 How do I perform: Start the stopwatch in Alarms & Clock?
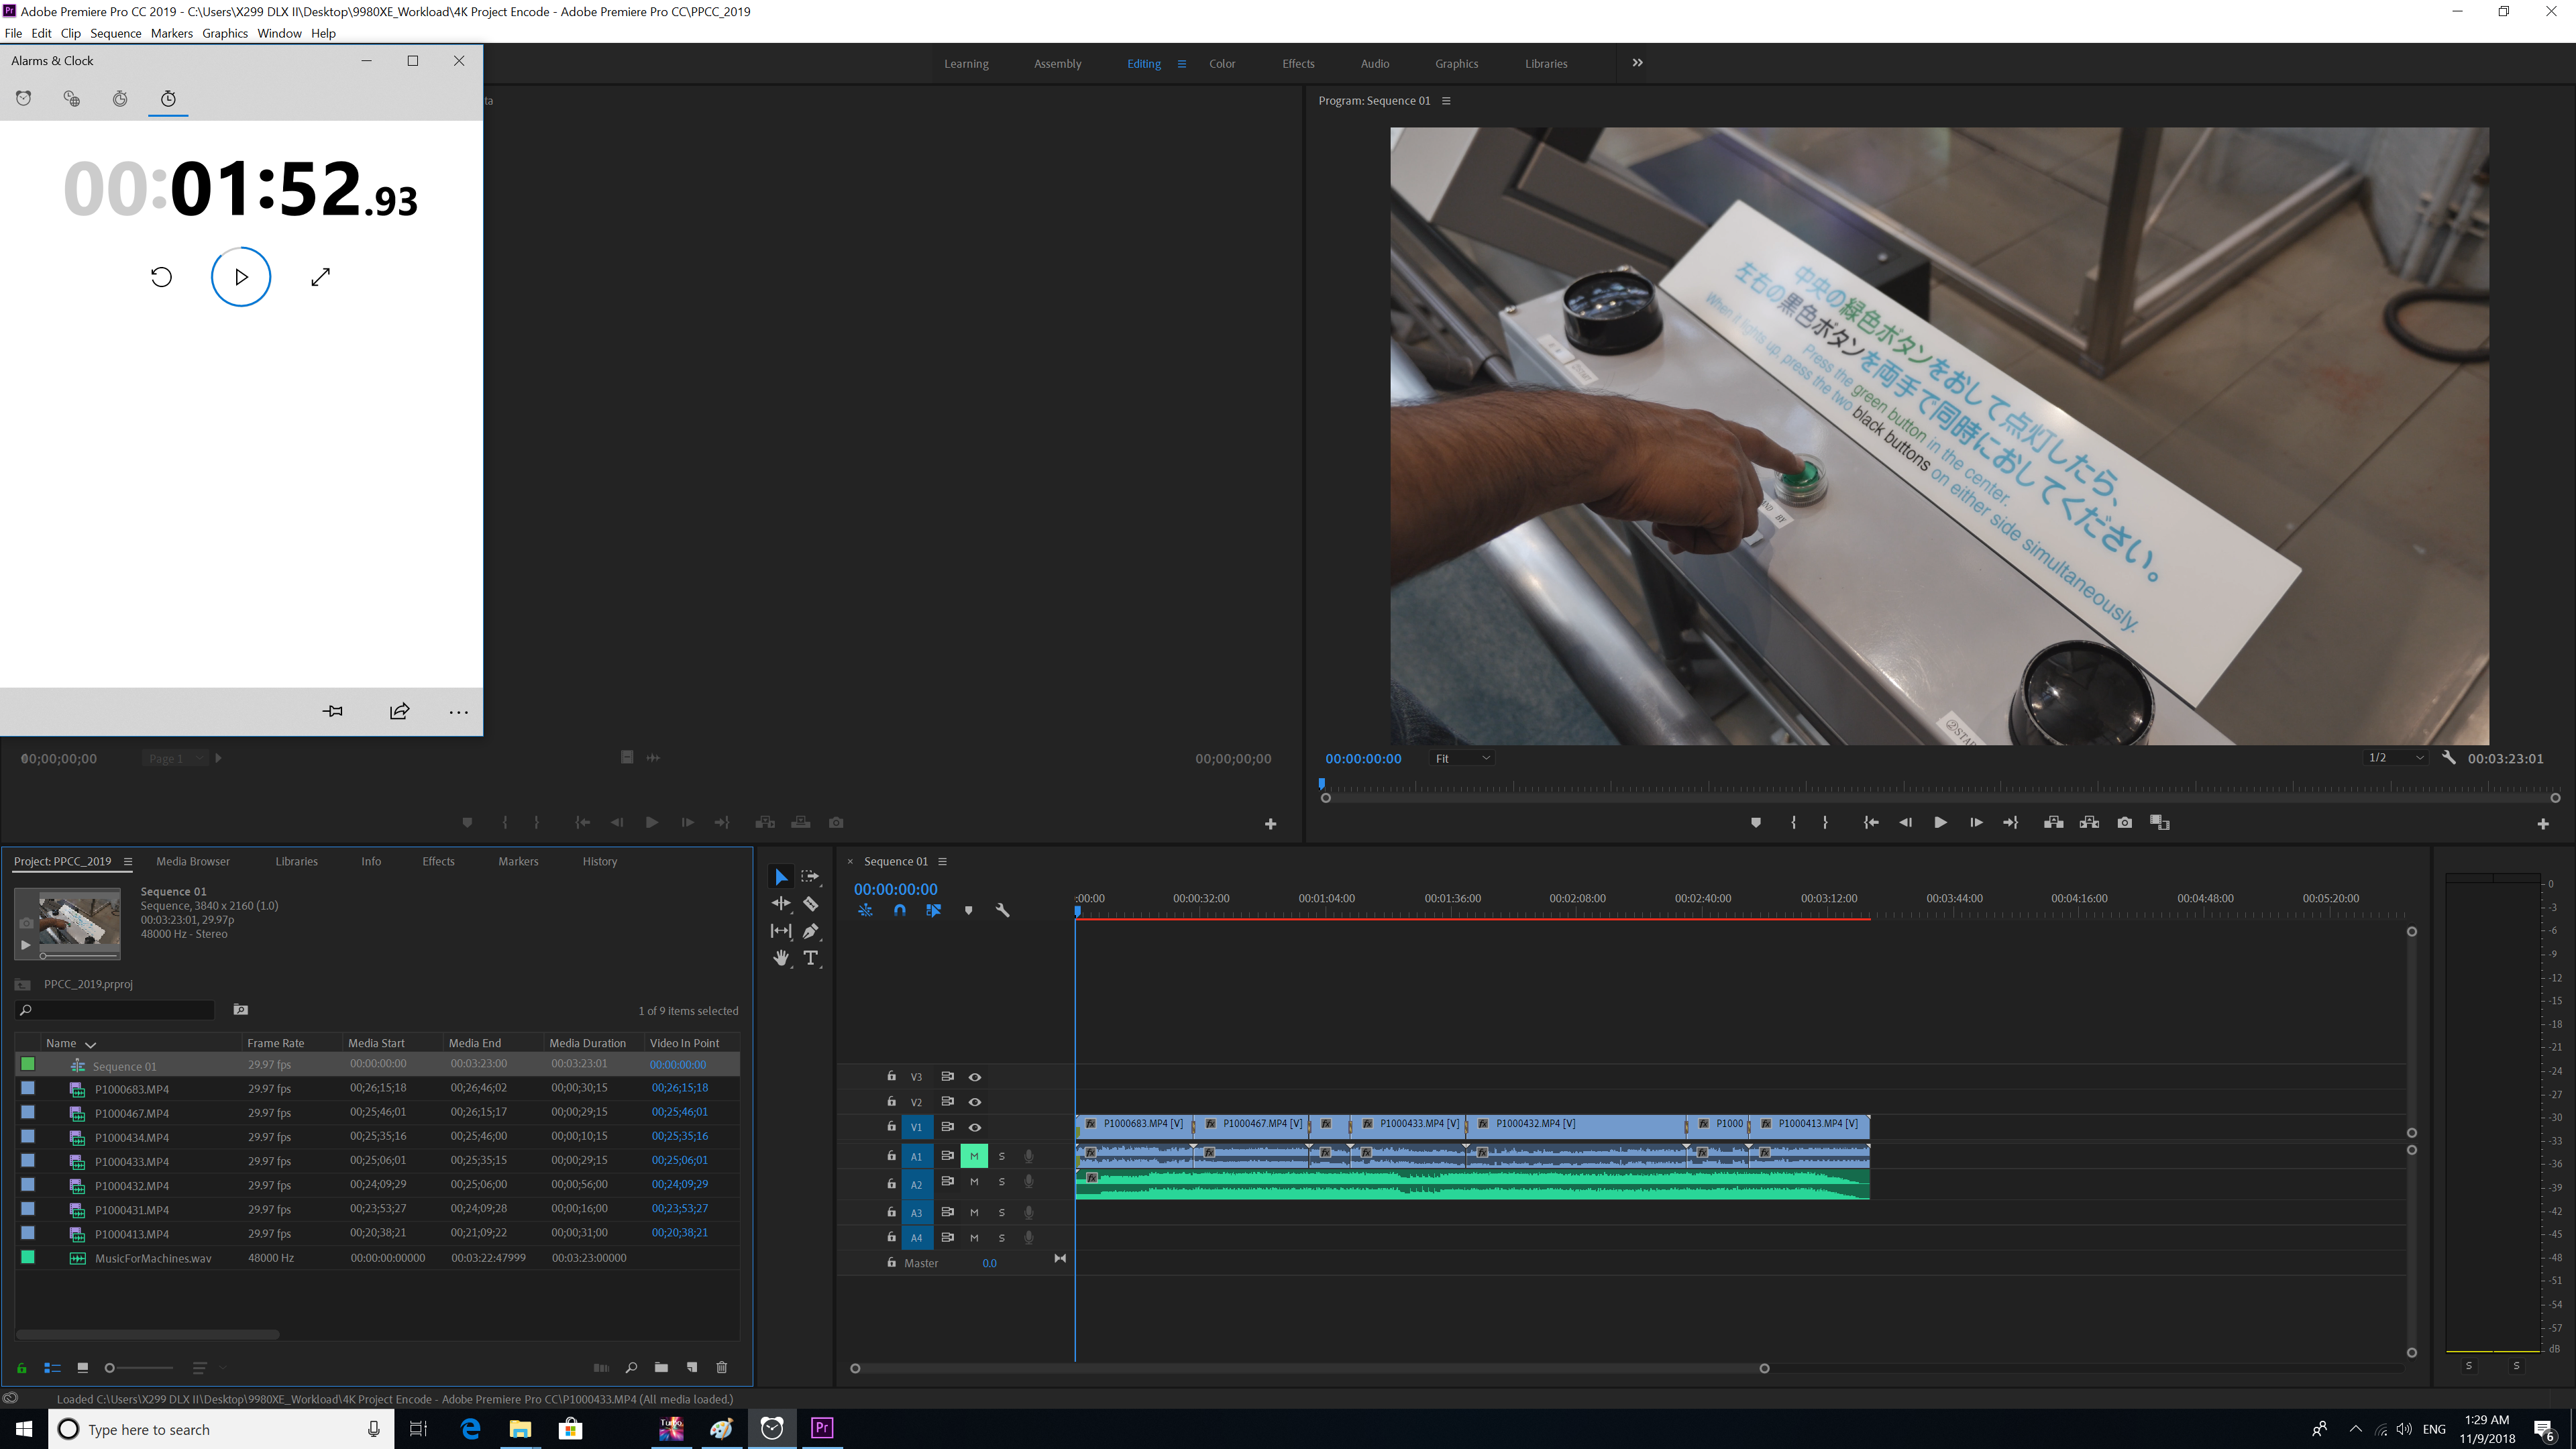coord(241,277)
